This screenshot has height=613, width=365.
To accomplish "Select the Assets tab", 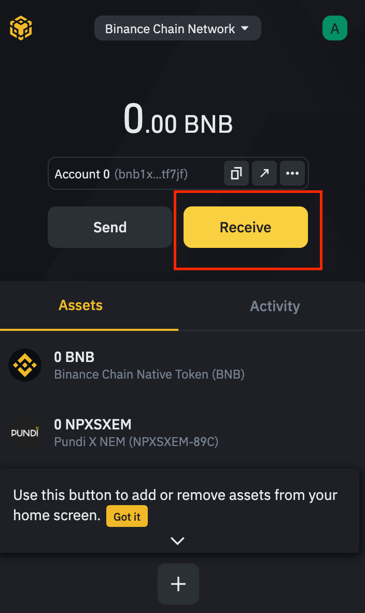I will tap(80, 305).
